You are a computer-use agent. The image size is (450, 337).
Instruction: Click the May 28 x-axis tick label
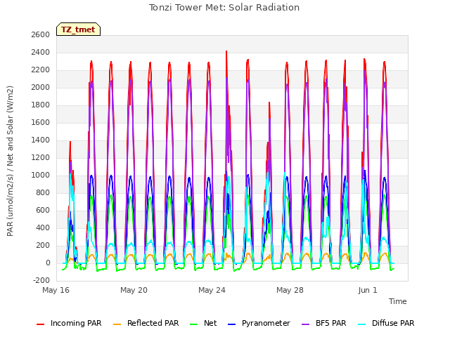290,290
